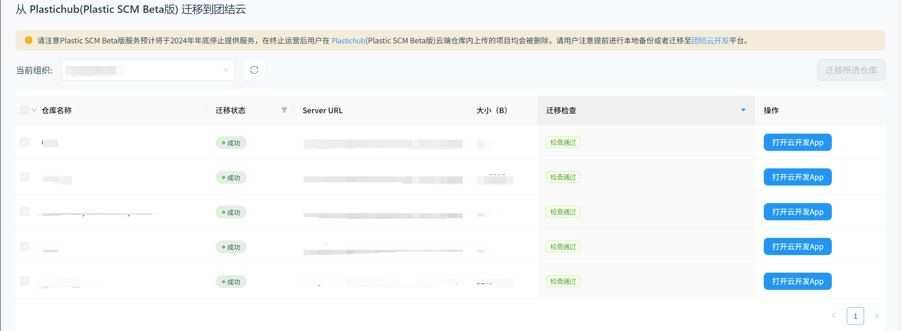Click 打开云开发App in the fifth row
Screen dimensions: 902x331
[798, 281]
